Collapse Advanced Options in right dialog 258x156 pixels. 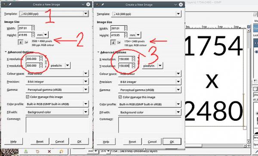click(x=98, y=52)
